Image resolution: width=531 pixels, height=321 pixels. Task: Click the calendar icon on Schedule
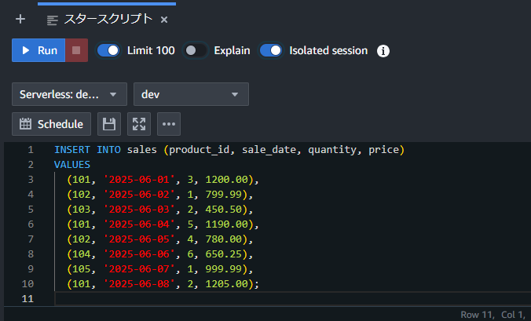tap(25, 124)
